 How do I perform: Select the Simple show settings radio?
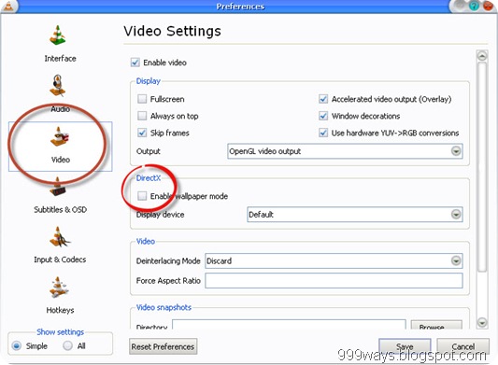pyautogui.click(x=17, y=345)
